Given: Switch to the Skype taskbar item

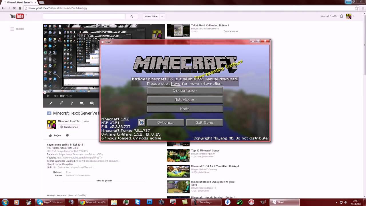Looking at the screenshot, I should (50, 202).
